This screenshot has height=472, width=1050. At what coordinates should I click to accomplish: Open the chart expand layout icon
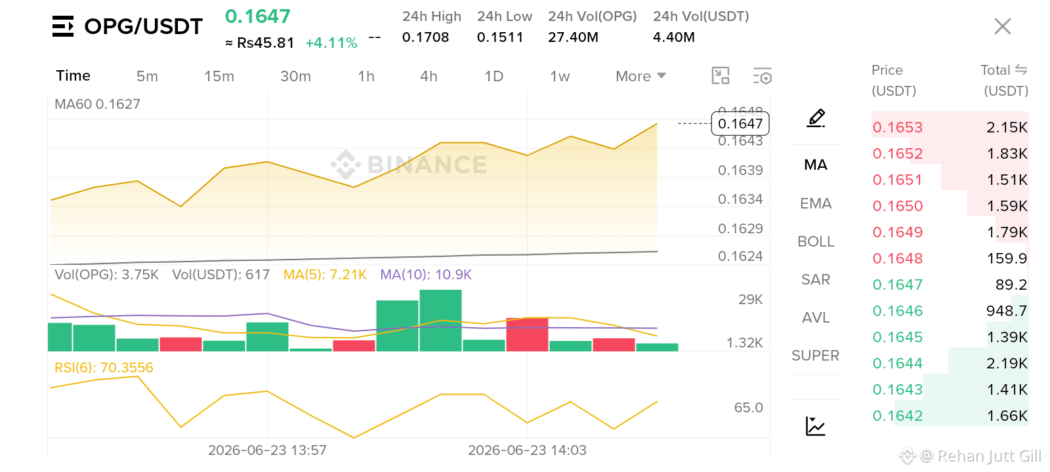pos(721,76)
